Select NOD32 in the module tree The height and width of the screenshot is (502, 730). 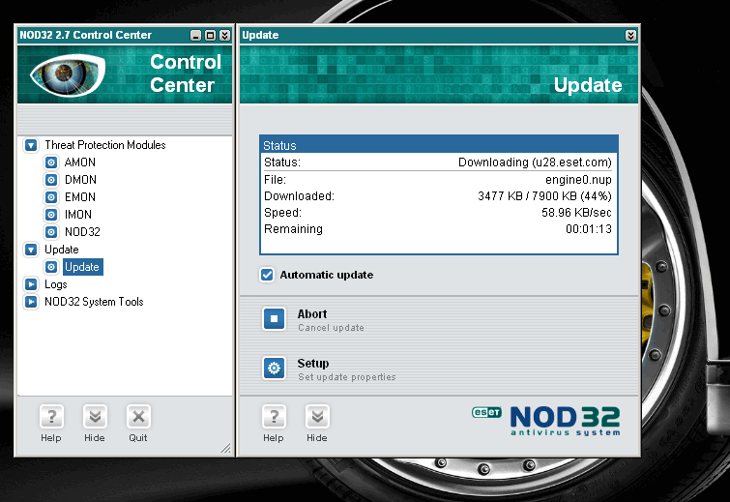82,232
